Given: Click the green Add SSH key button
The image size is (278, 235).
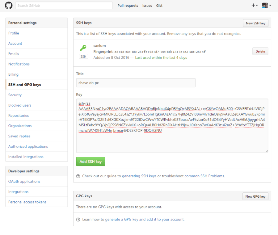Looking at the screenshot, I should (x=91, y=162).
